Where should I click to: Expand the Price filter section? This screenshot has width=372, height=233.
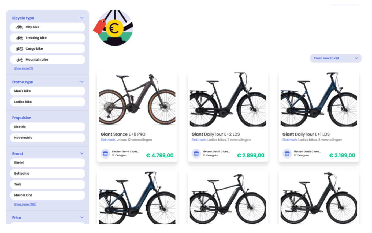(82, 217)
